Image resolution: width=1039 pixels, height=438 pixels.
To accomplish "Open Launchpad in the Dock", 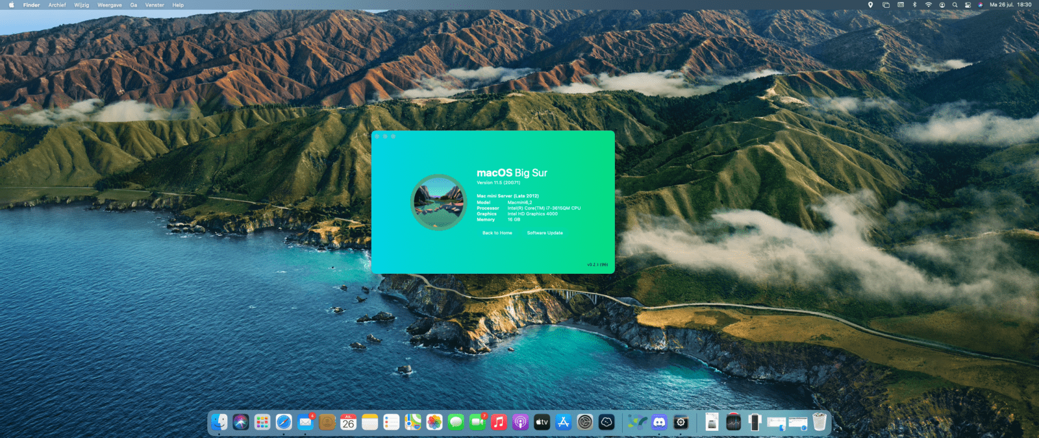I will [262, 422].
